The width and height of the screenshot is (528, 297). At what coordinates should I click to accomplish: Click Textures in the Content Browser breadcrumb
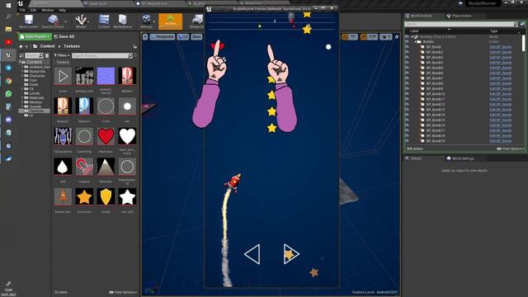72,46
